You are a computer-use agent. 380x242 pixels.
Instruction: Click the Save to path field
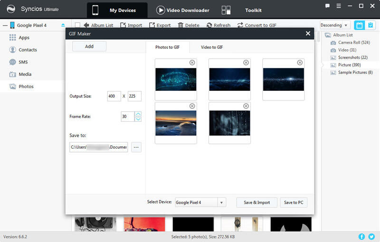coord(99,147)
